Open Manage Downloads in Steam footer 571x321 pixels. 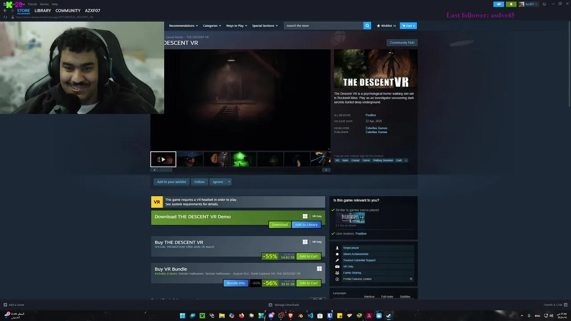tap(284, 305)
